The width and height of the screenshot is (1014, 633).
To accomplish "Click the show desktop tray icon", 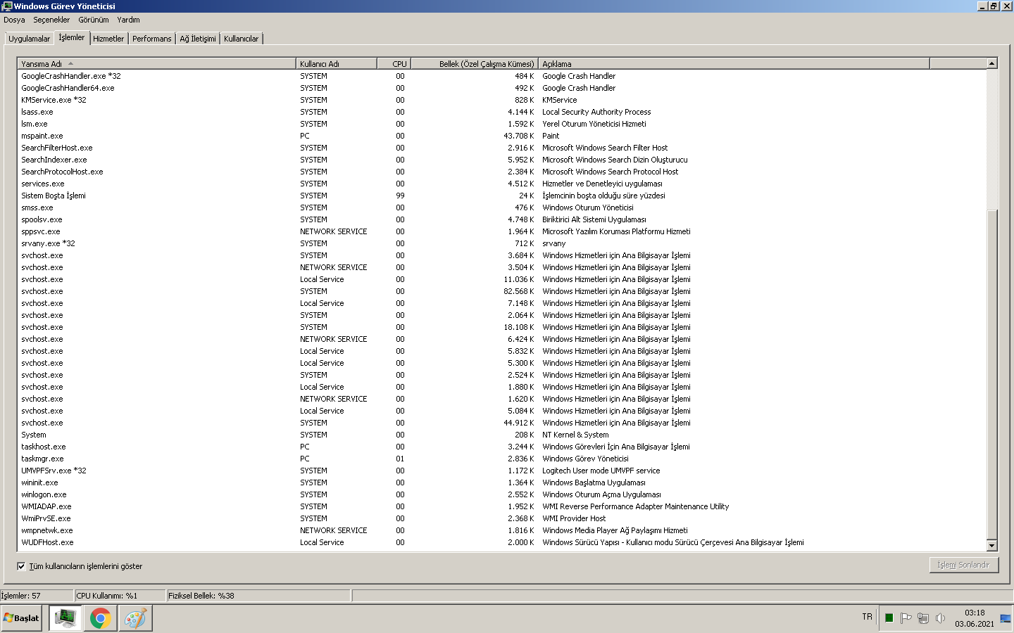I will click(x=1006, y=618).
